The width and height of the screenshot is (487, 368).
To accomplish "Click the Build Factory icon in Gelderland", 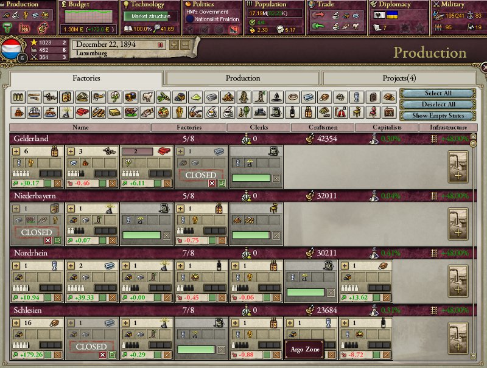I will pyautogui.click(x=457, y=167).
